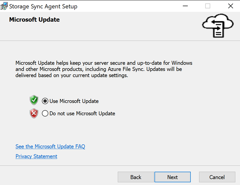Click the update settings description paragraph
The width and height of the screenshot is (240, 185).
[x=104, y=69]
